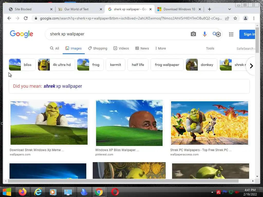Open the Windows Start menu
Screen dimensions: 263x197
tap(7, 192)
